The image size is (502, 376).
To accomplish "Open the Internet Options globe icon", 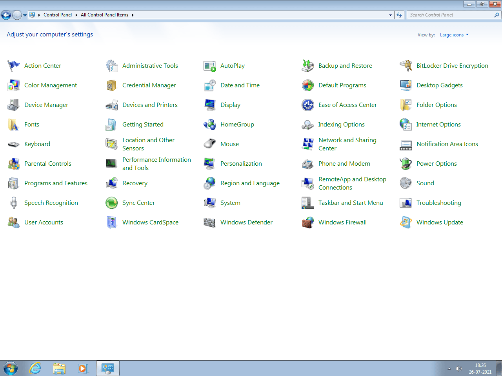I will tap(406, 125).
